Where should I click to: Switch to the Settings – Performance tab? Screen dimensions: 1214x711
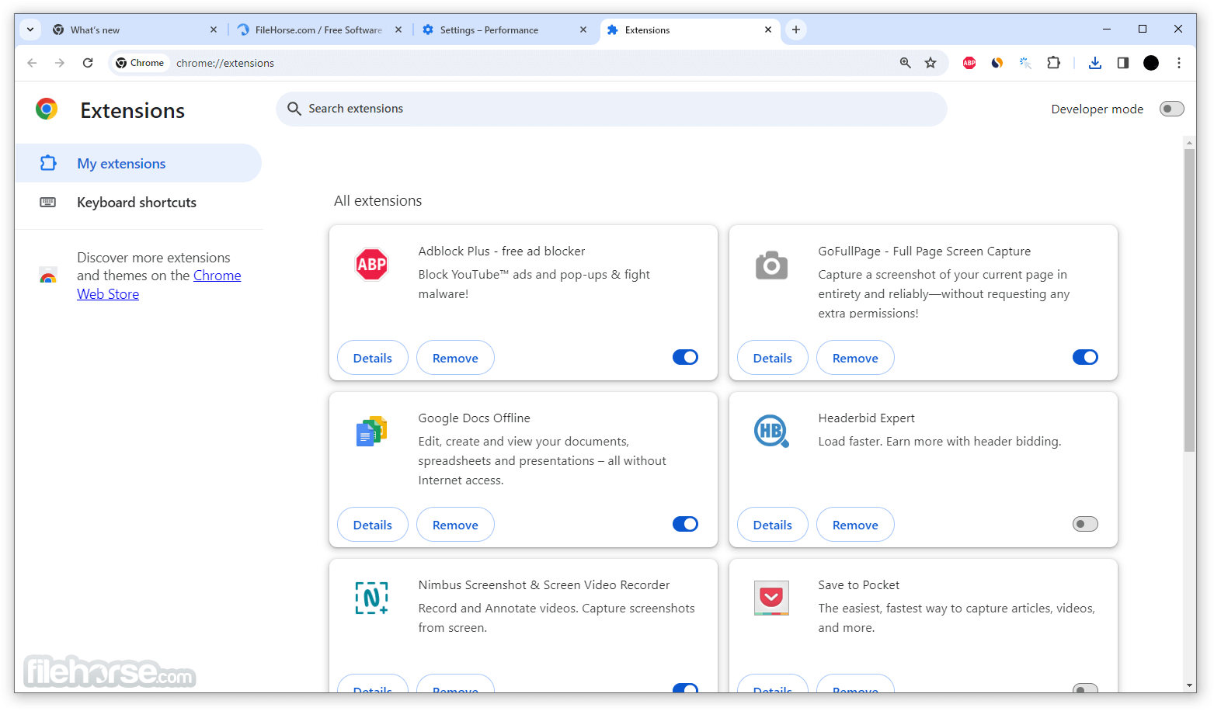point(504,29)
